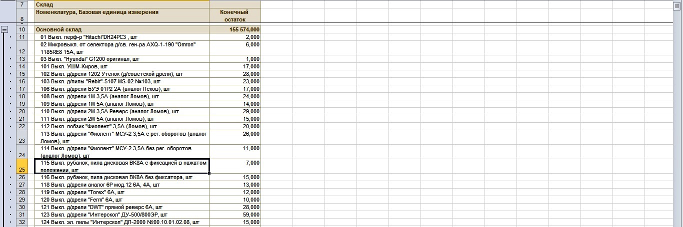Image resolution: width=683 pixels, height=227 pixels.
Task: Click the vertical scrollbar thumb
Action: click(678, 5)
